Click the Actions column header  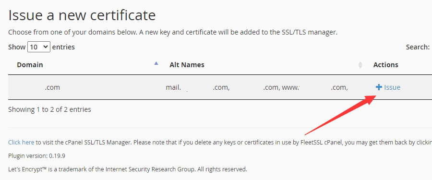(x=386, y=65)
